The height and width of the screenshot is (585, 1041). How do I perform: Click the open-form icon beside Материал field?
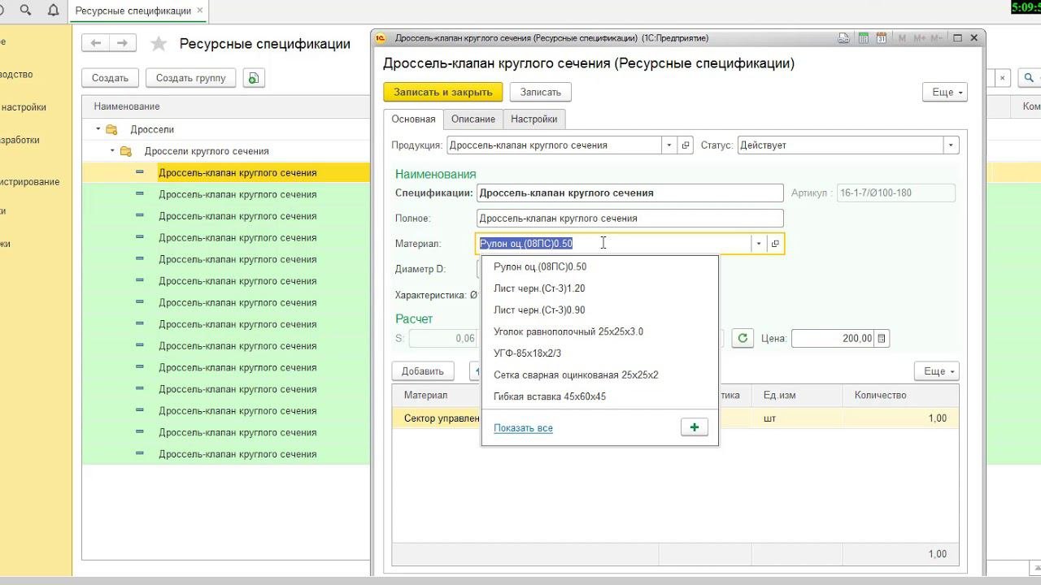coord(775,244)
